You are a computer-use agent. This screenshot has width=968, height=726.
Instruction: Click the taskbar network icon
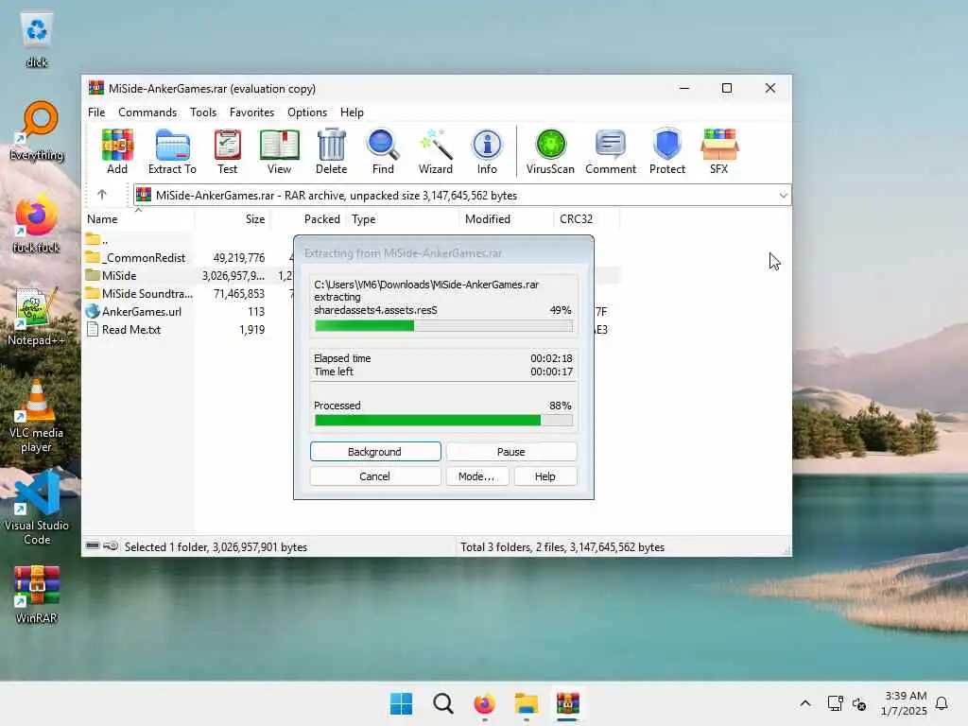836,703
